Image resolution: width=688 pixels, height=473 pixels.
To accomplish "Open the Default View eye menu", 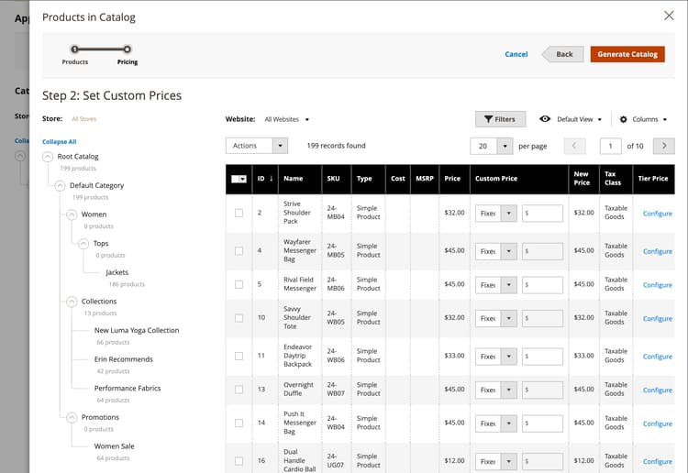I will click(x=571, y=119).
